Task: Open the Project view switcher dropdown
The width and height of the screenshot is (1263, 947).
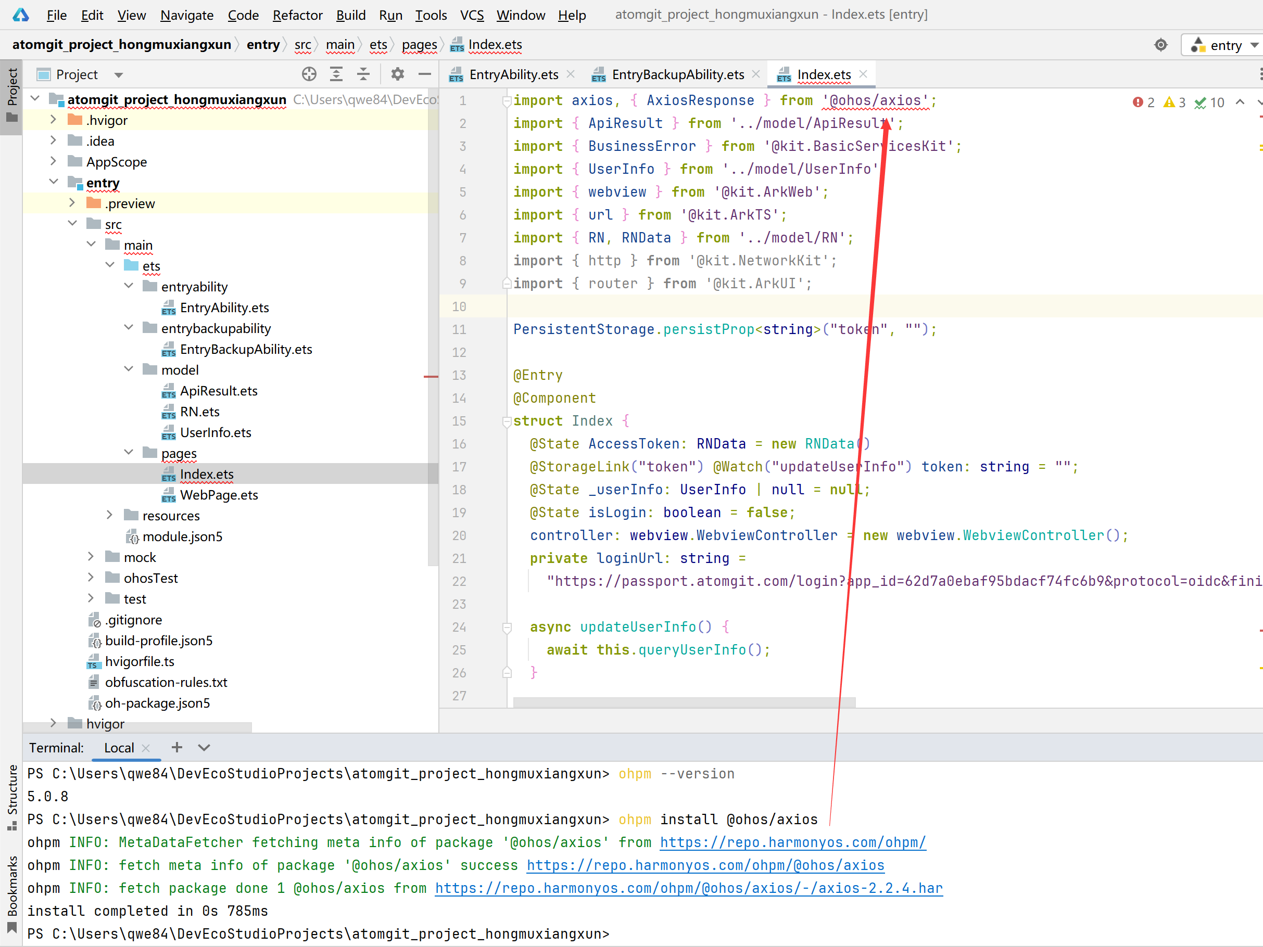Action: pyautogui.click(x=118, y=74)
